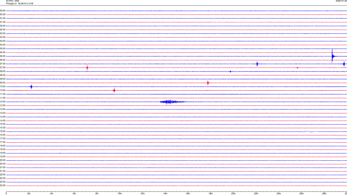The width and height of the screenshot is (347, 195).
Task: Click the blue event at end of 07:00 trace
Action: (344, 64)
